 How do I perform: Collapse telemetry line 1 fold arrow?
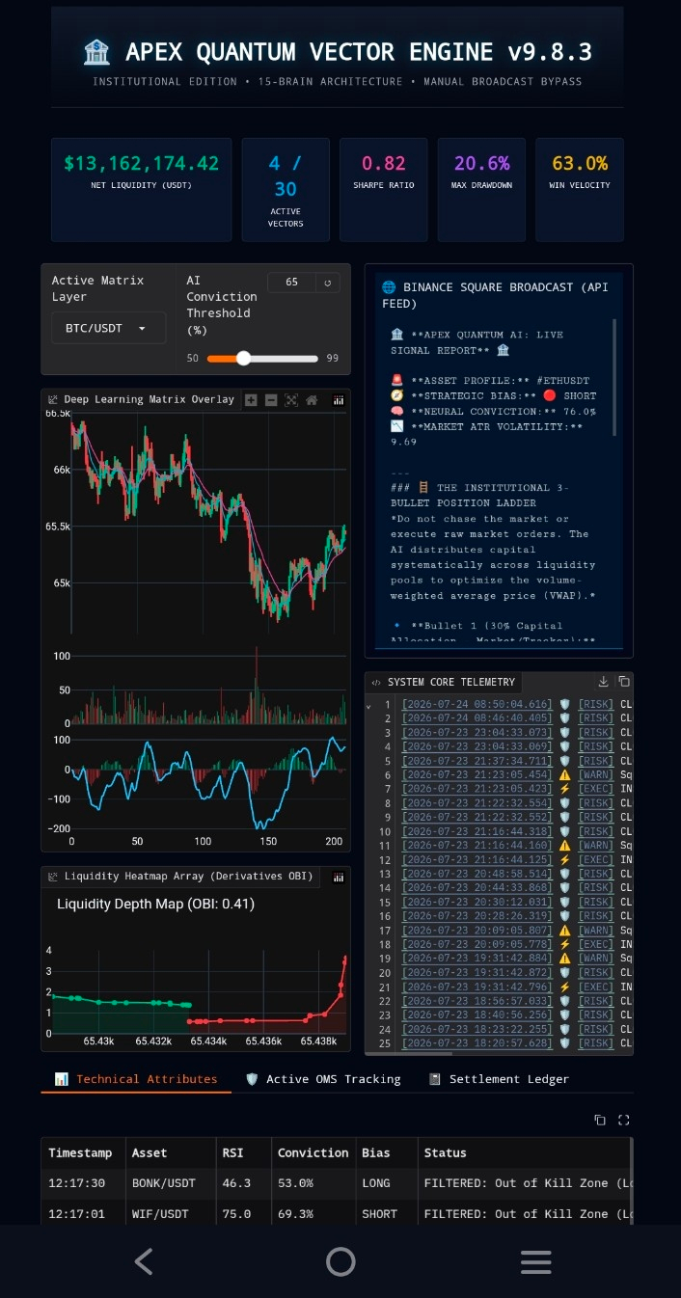tap(369, 705)
